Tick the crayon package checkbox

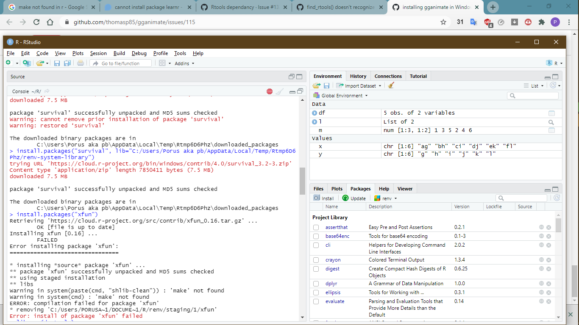pos(316,259)
